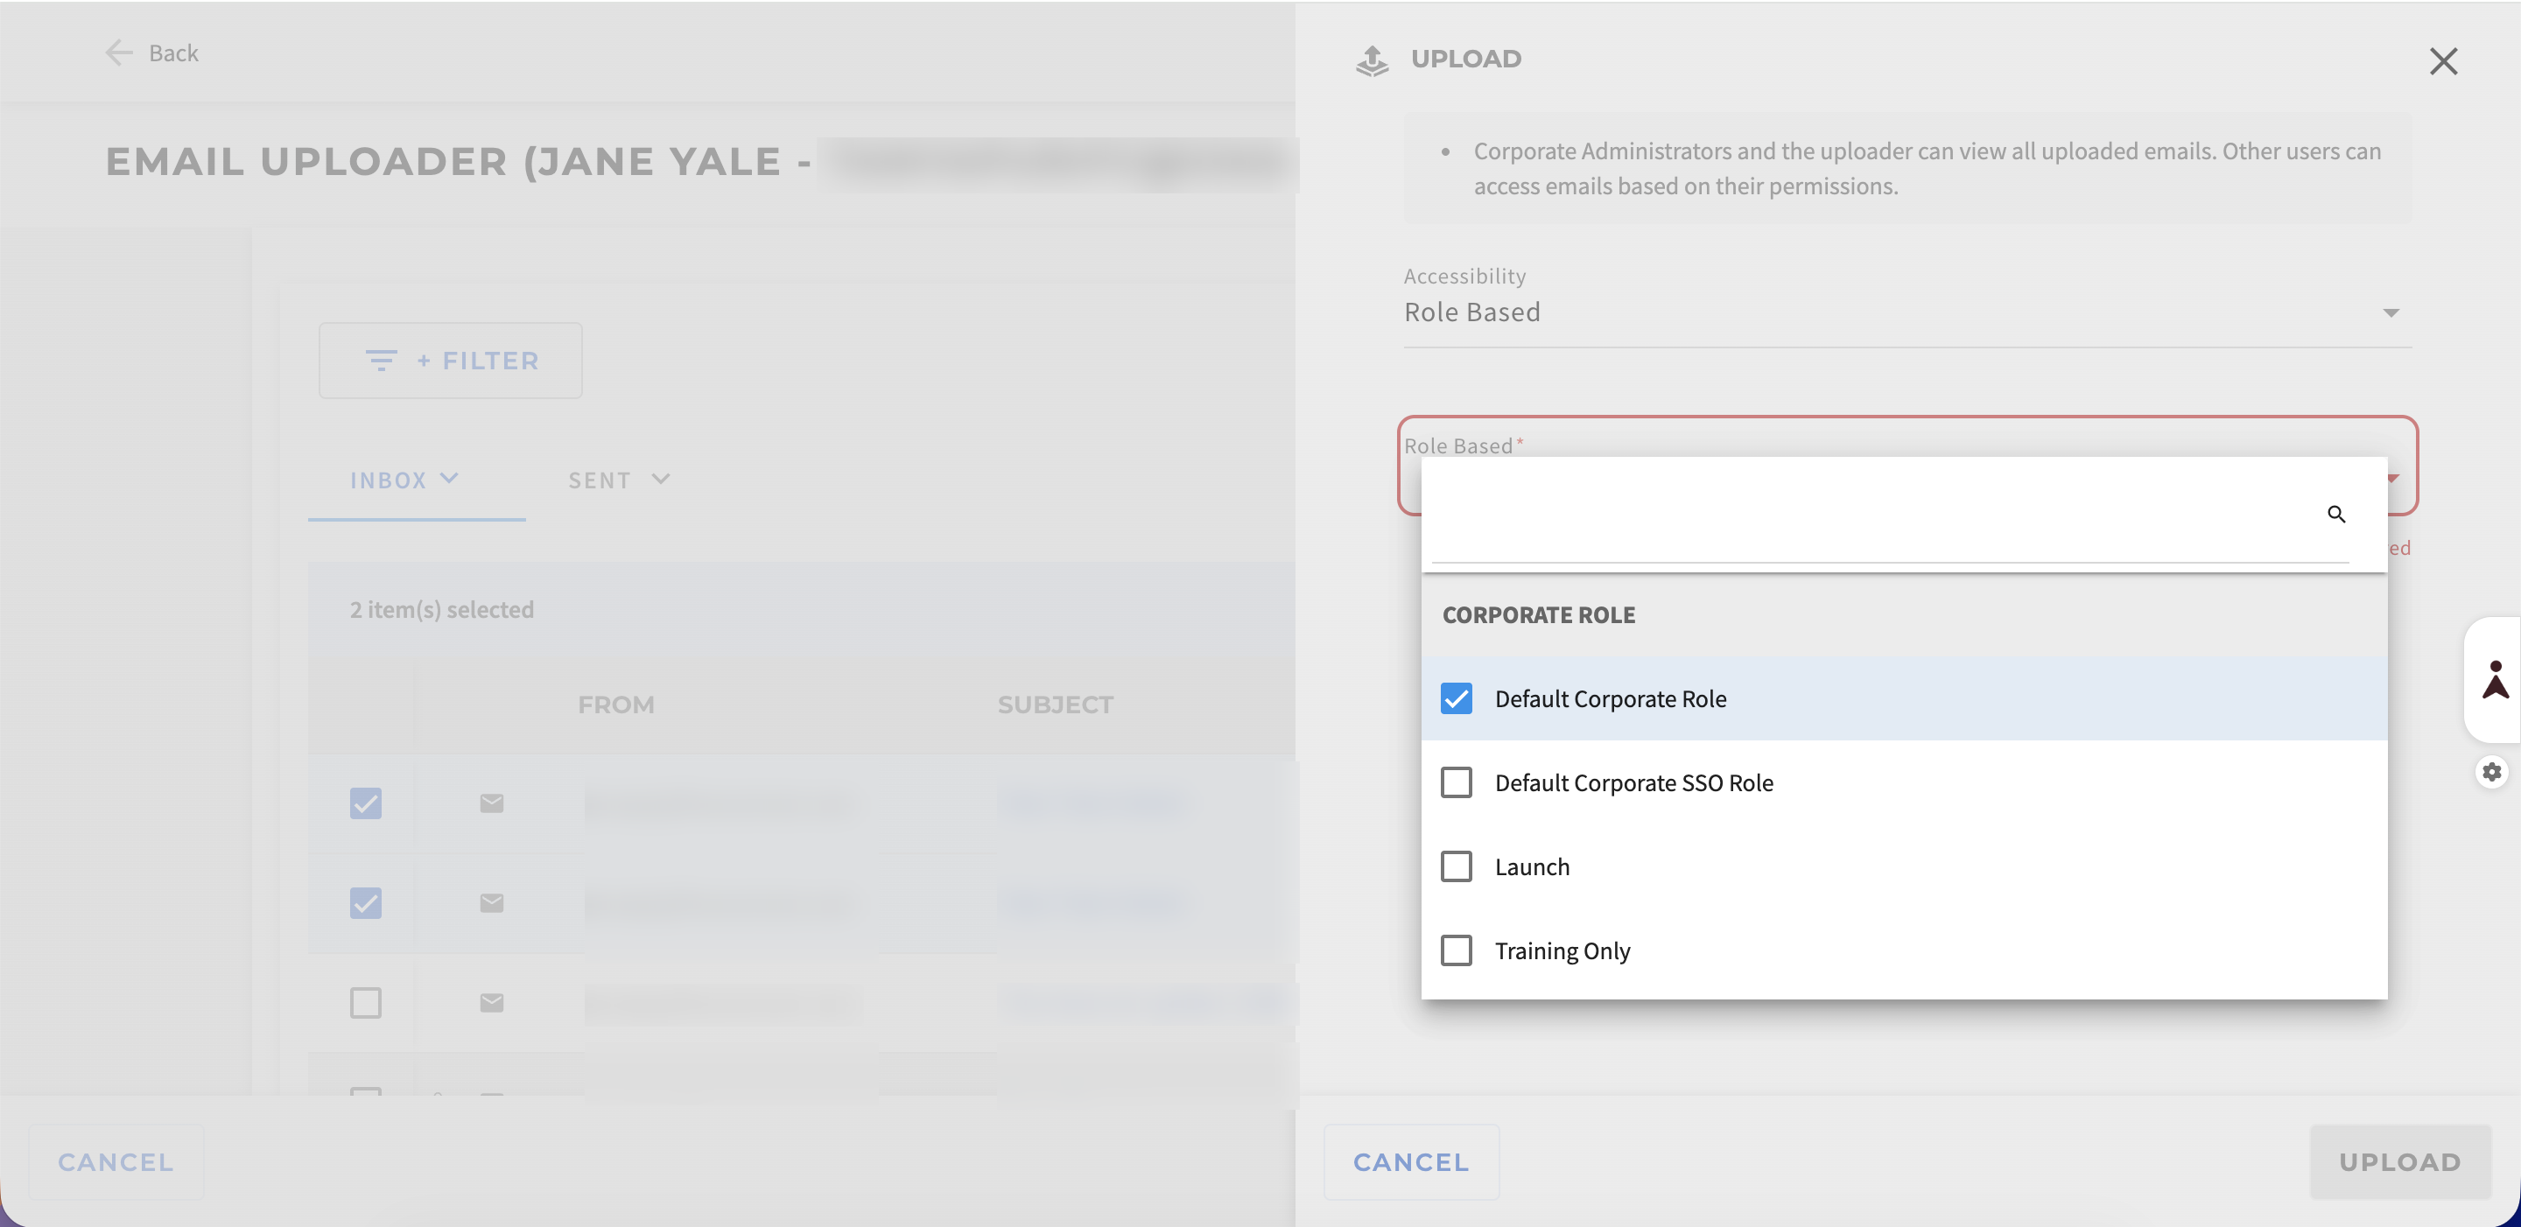Viewport: 2521px width, 1227px height.
Task: Click CANCEL at bottom left of page
Action: [116, 1161]
